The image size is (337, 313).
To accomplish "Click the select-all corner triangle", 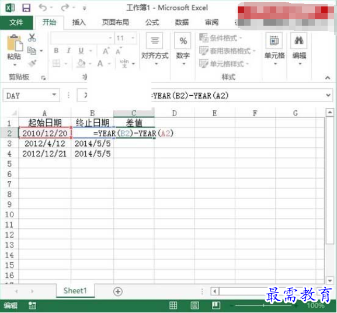I will tap(14, 113).
